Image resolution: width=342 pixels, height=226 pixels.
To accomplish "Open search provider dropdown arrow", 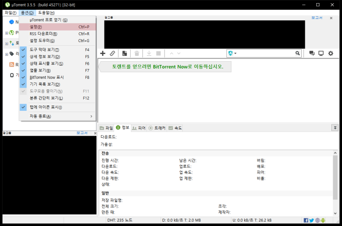I will tap(235, 53).
